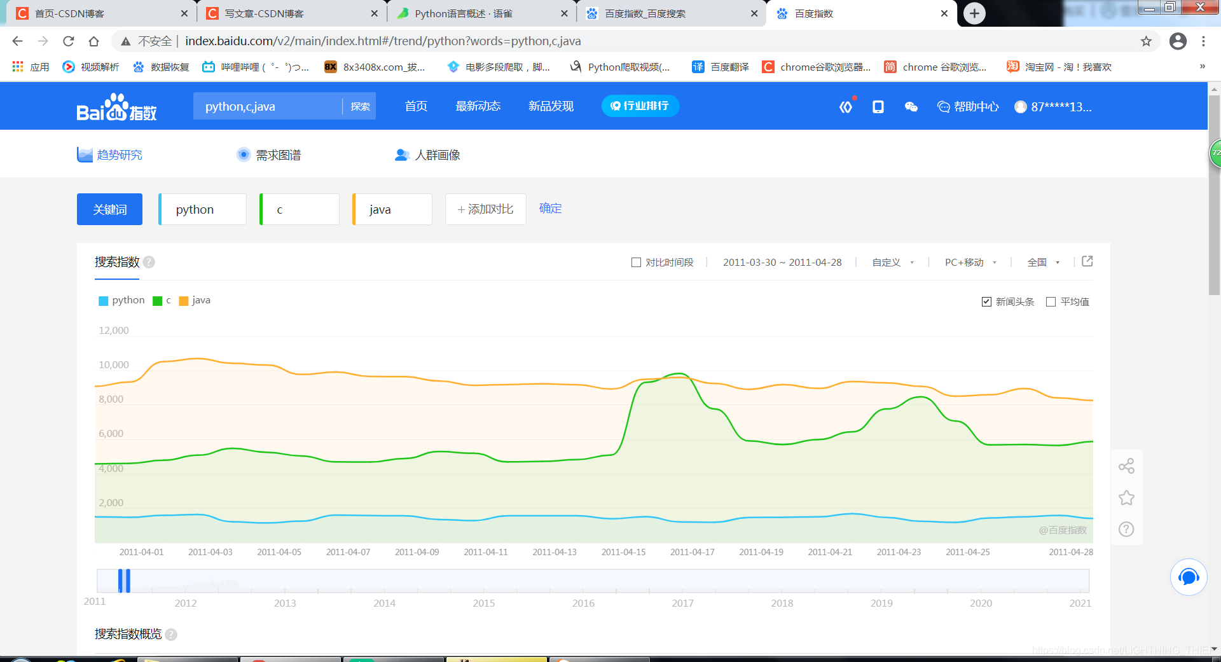Image resolution: width=1221 pixels, height=662 pixels.
Task: Click the 不安全 security warning icon
Action: (x=126, y=41)
